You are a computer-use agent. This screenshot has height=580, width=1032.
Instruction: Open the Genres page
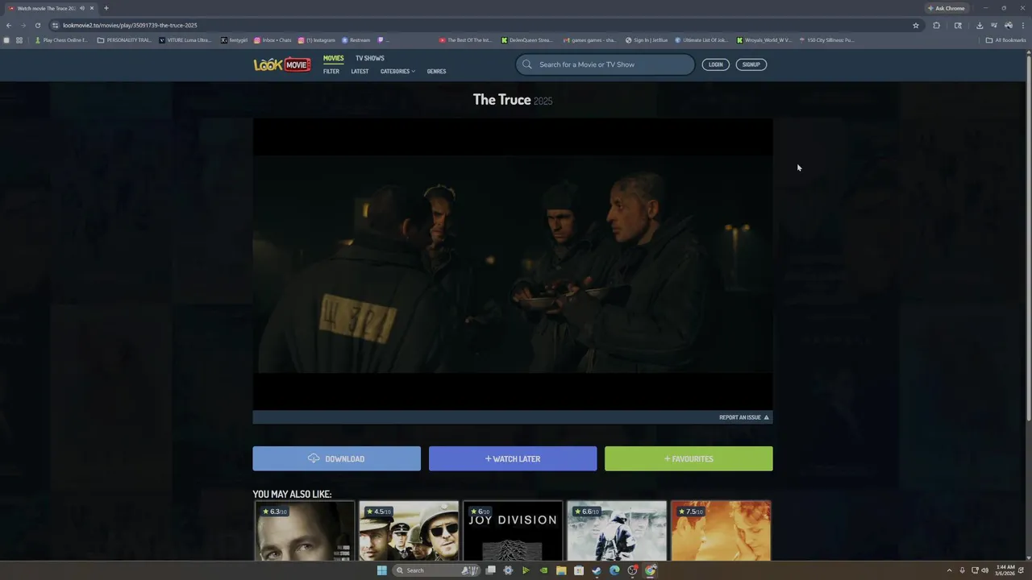coord(436,72)
